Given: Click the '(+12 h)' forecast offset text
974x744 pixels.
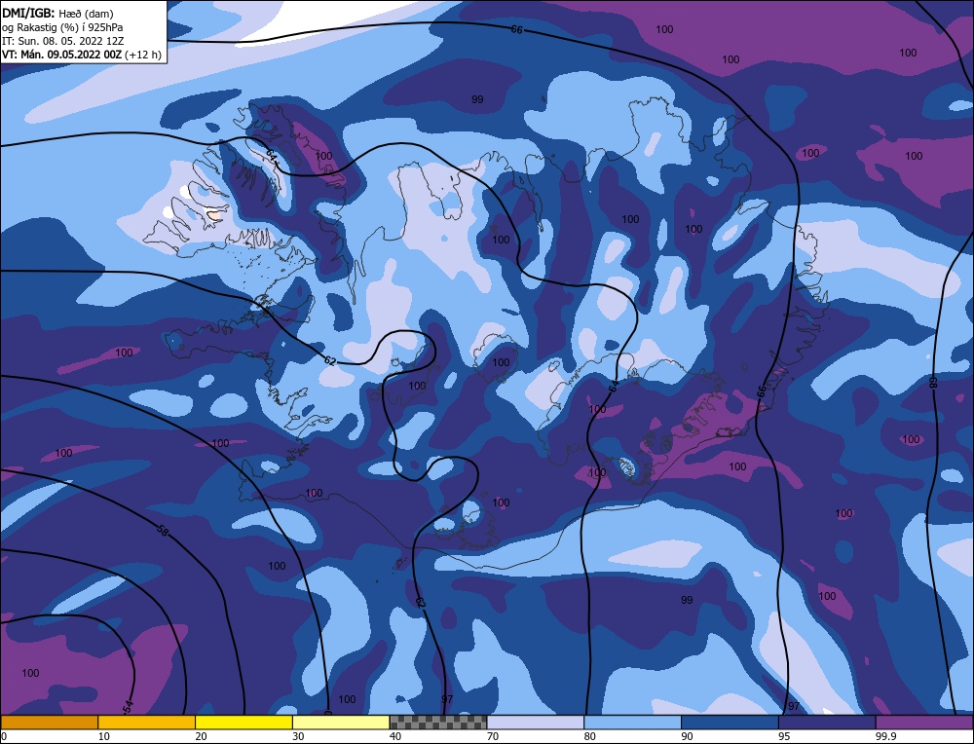Looking at the screenshot, I should pyautogui.click(x=143, y=55).
